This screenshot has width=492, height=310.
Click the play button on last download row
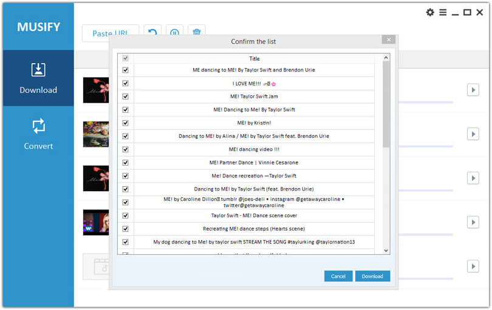pos(473,266)
